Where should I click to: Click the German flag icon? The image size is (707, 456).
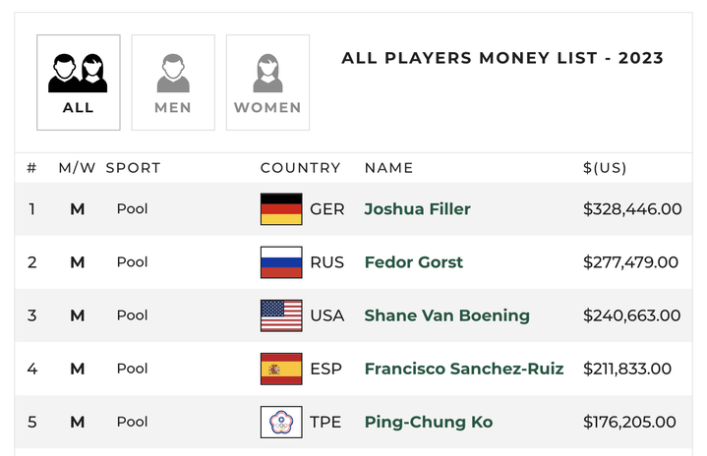point(281,209)
